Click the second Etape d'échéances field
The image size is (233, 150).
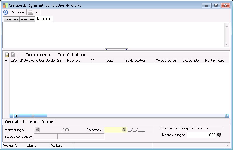click(81, 137)
